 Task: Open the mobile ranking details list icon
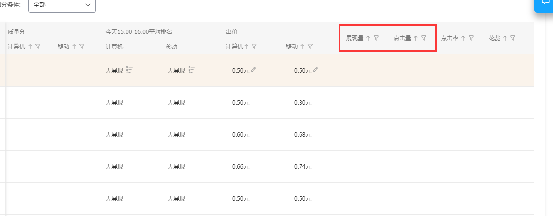tap(191, 70)
